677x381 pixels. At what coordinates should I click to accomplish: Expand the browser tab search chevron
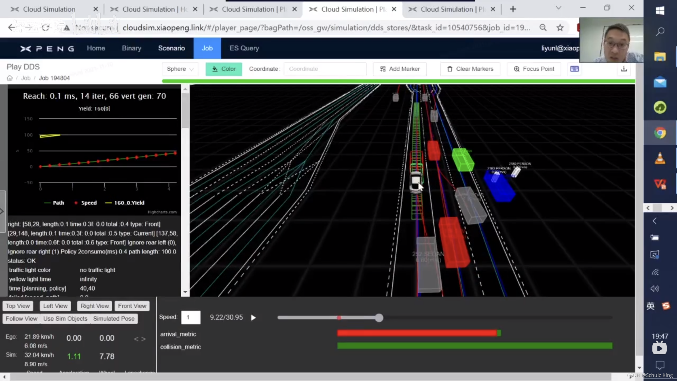pos(558,8)
